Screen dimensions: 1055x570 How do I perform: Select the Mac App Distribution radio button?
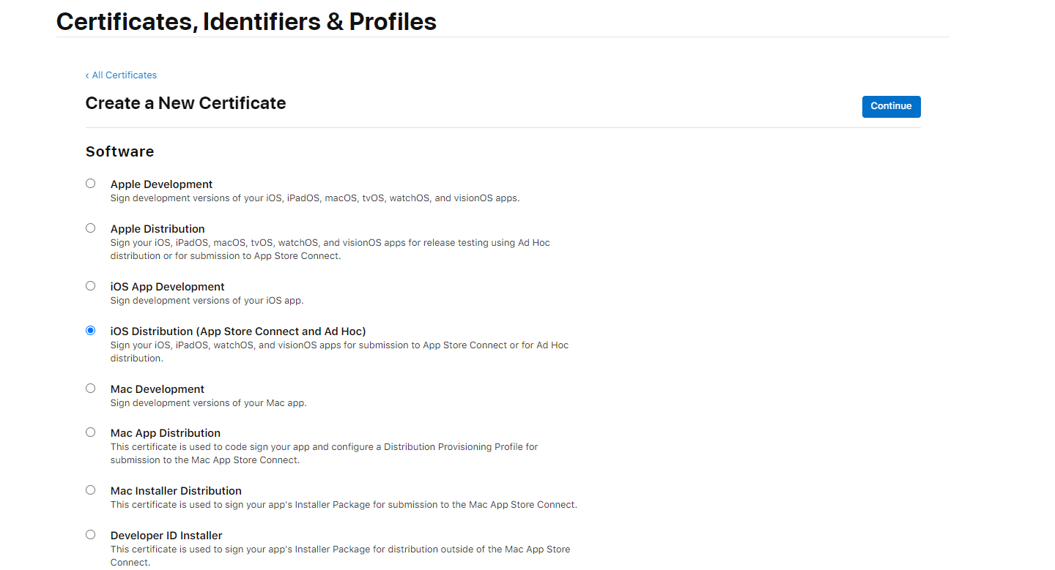coord(91,432)
